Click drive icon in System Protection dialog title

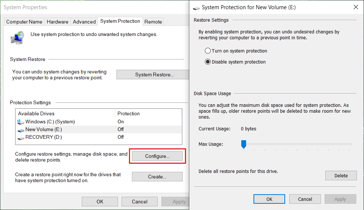[196, 8]
